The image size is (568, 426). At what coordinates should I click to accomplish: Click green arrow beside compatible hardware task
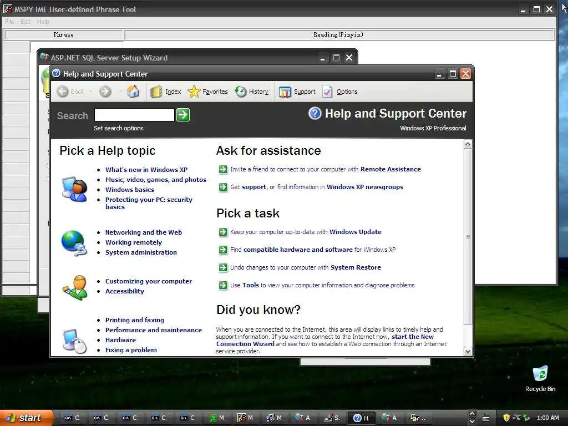[223, 250]
